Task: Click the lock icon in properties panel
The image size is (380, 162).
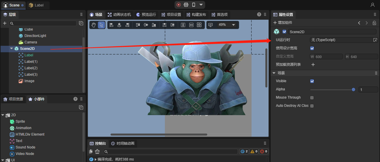Action: tap(374, 23)
